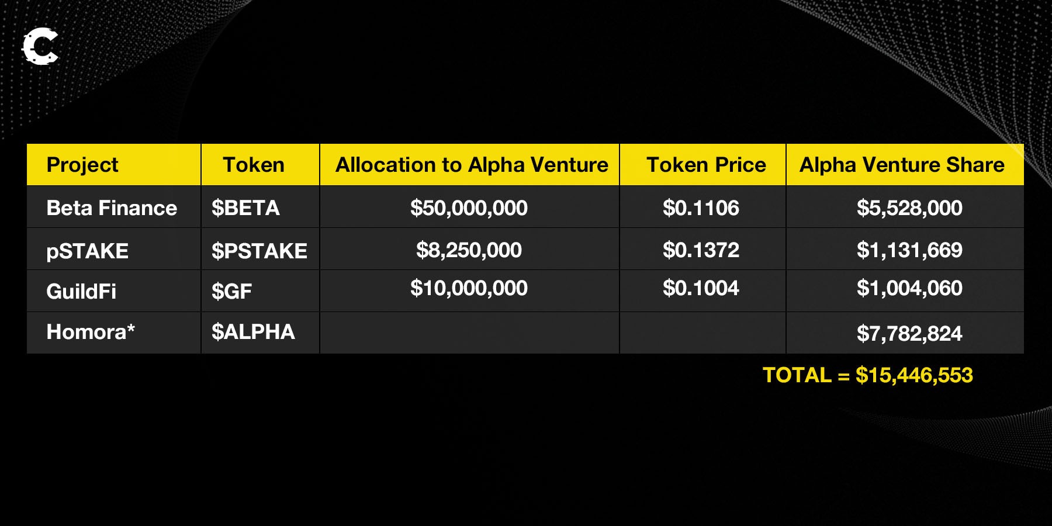
Task: Click the $PSTAKE token cell
Action: click(259, 251)
